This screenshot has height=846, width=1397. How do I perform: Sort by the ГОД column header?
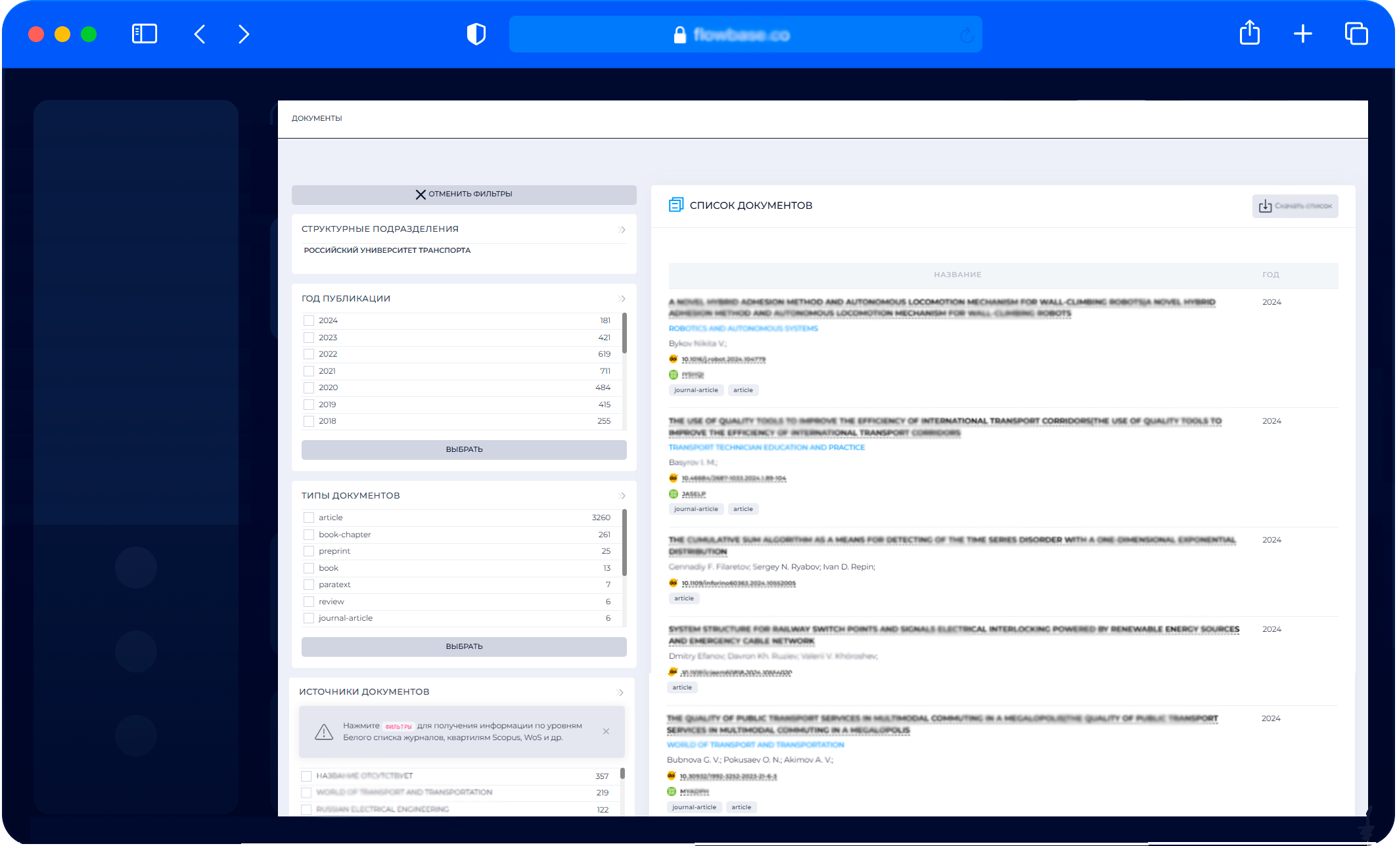click(x=1271, y=275)
